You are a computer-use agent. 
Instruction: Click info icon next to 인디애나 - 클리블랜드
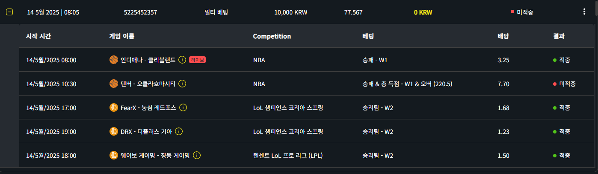[182, 60]
